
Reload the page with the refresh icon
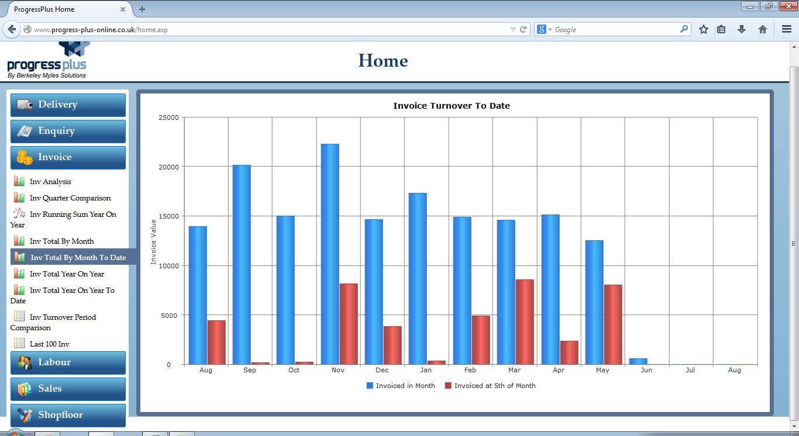pos(524,29)
